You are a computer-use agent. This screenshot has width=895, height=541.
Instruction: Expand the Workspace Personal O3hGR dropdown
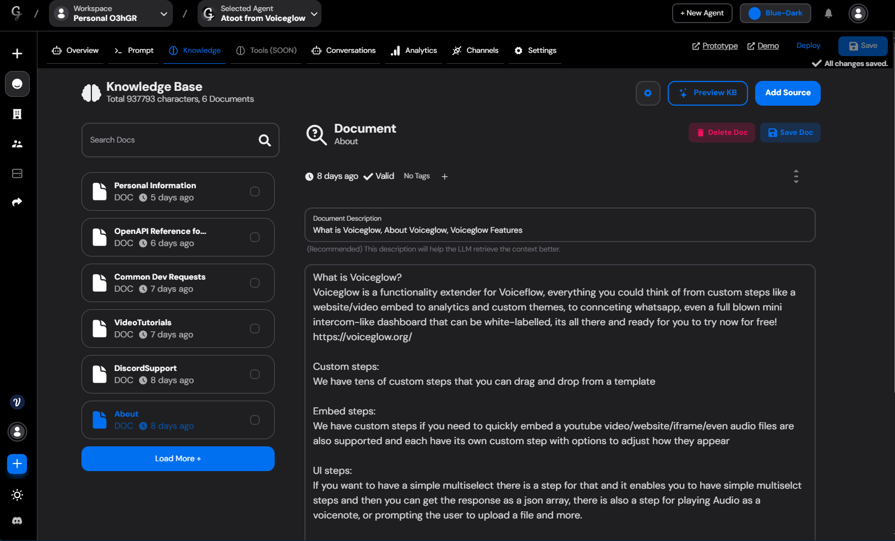coord(111,13)
